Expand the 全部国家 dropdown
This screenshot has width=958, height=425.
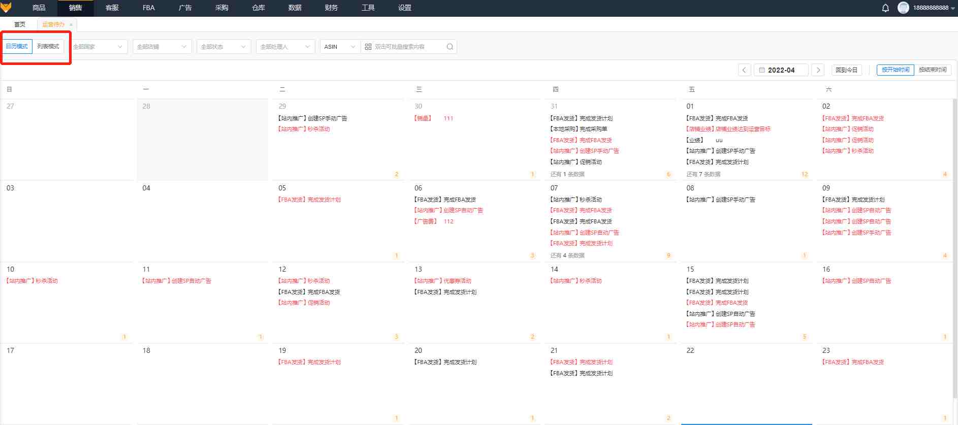click(98, 47)
